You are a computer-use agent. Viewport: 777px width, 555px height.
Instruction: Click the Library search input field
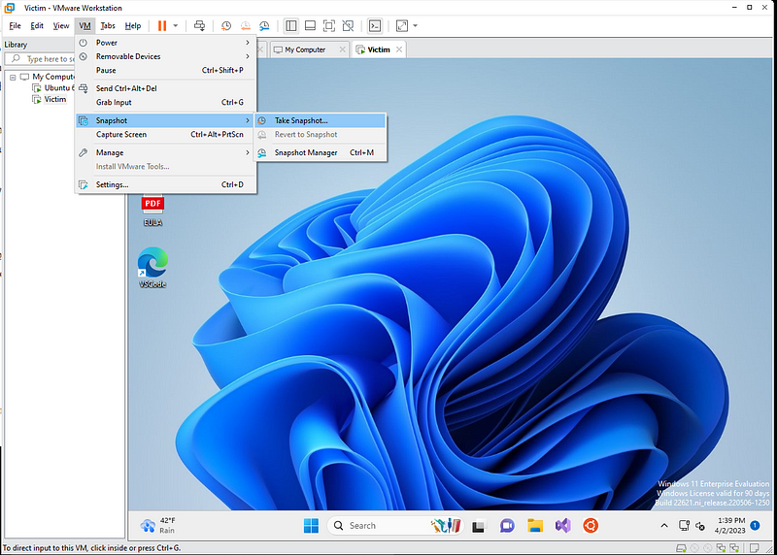pyautogui.click(x=42, y=59)
